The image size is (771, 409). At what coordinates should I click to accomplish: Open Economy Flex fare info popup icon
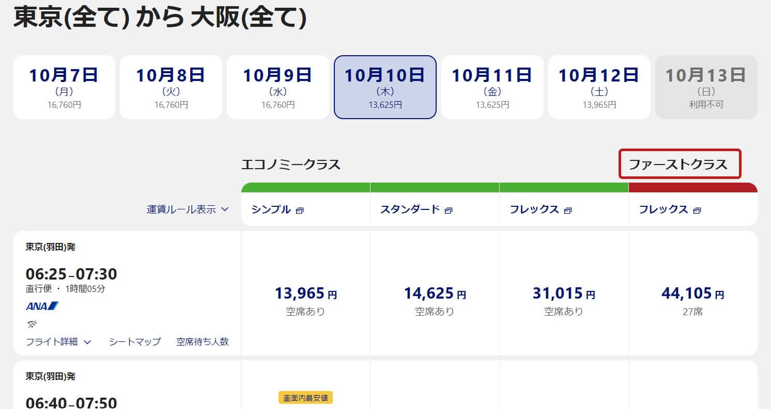[568, 210]
